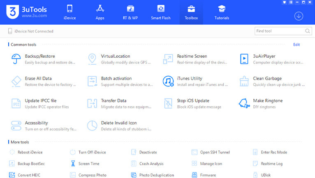
Task: Open the Backup/Restore umbrella icon
Action: (x=16, y=59)
